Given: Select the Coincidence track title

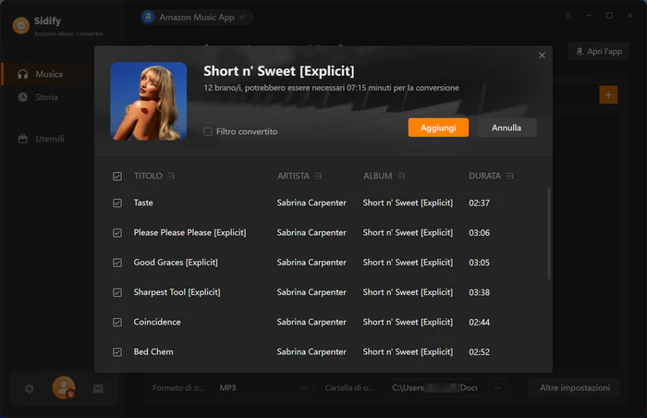Looking at the screenshot, I should point(157,322).
